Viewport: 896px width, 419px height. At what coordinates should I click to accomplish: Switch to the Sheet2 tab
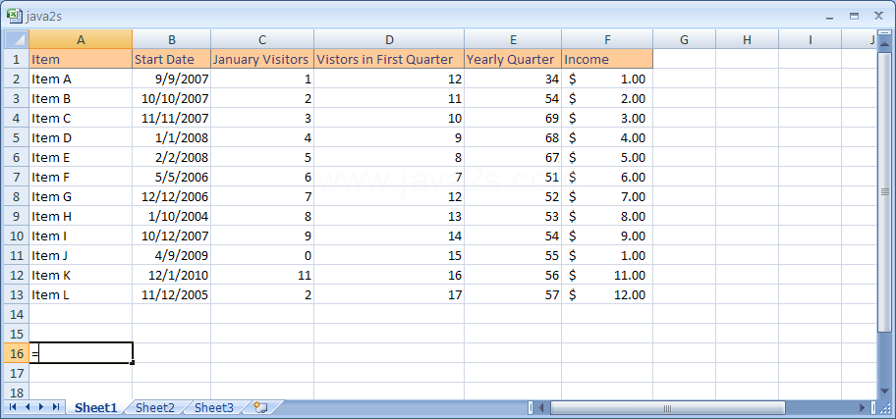pos(155,407)
